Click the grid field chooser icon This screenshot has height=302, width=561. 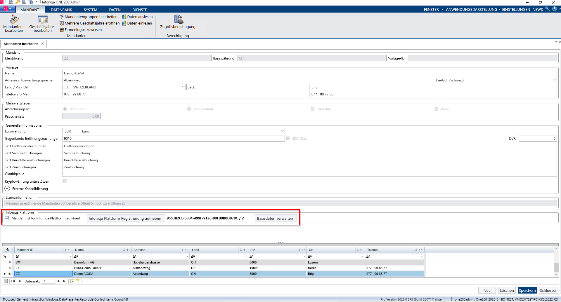pyautogui.click(x=7, y=250)
